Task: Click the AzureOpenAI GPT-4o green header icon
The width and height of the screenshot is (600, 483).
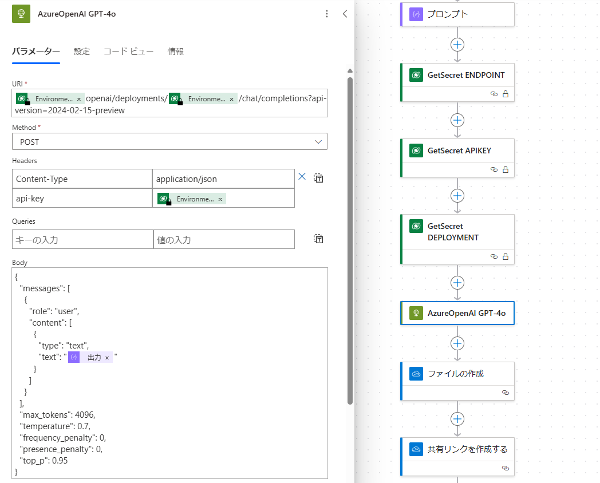Action: tap(21, 14)
